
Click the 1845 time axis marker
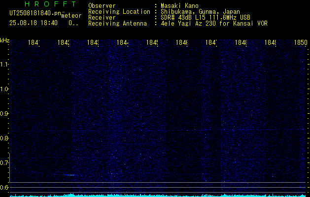pos(152,42)
